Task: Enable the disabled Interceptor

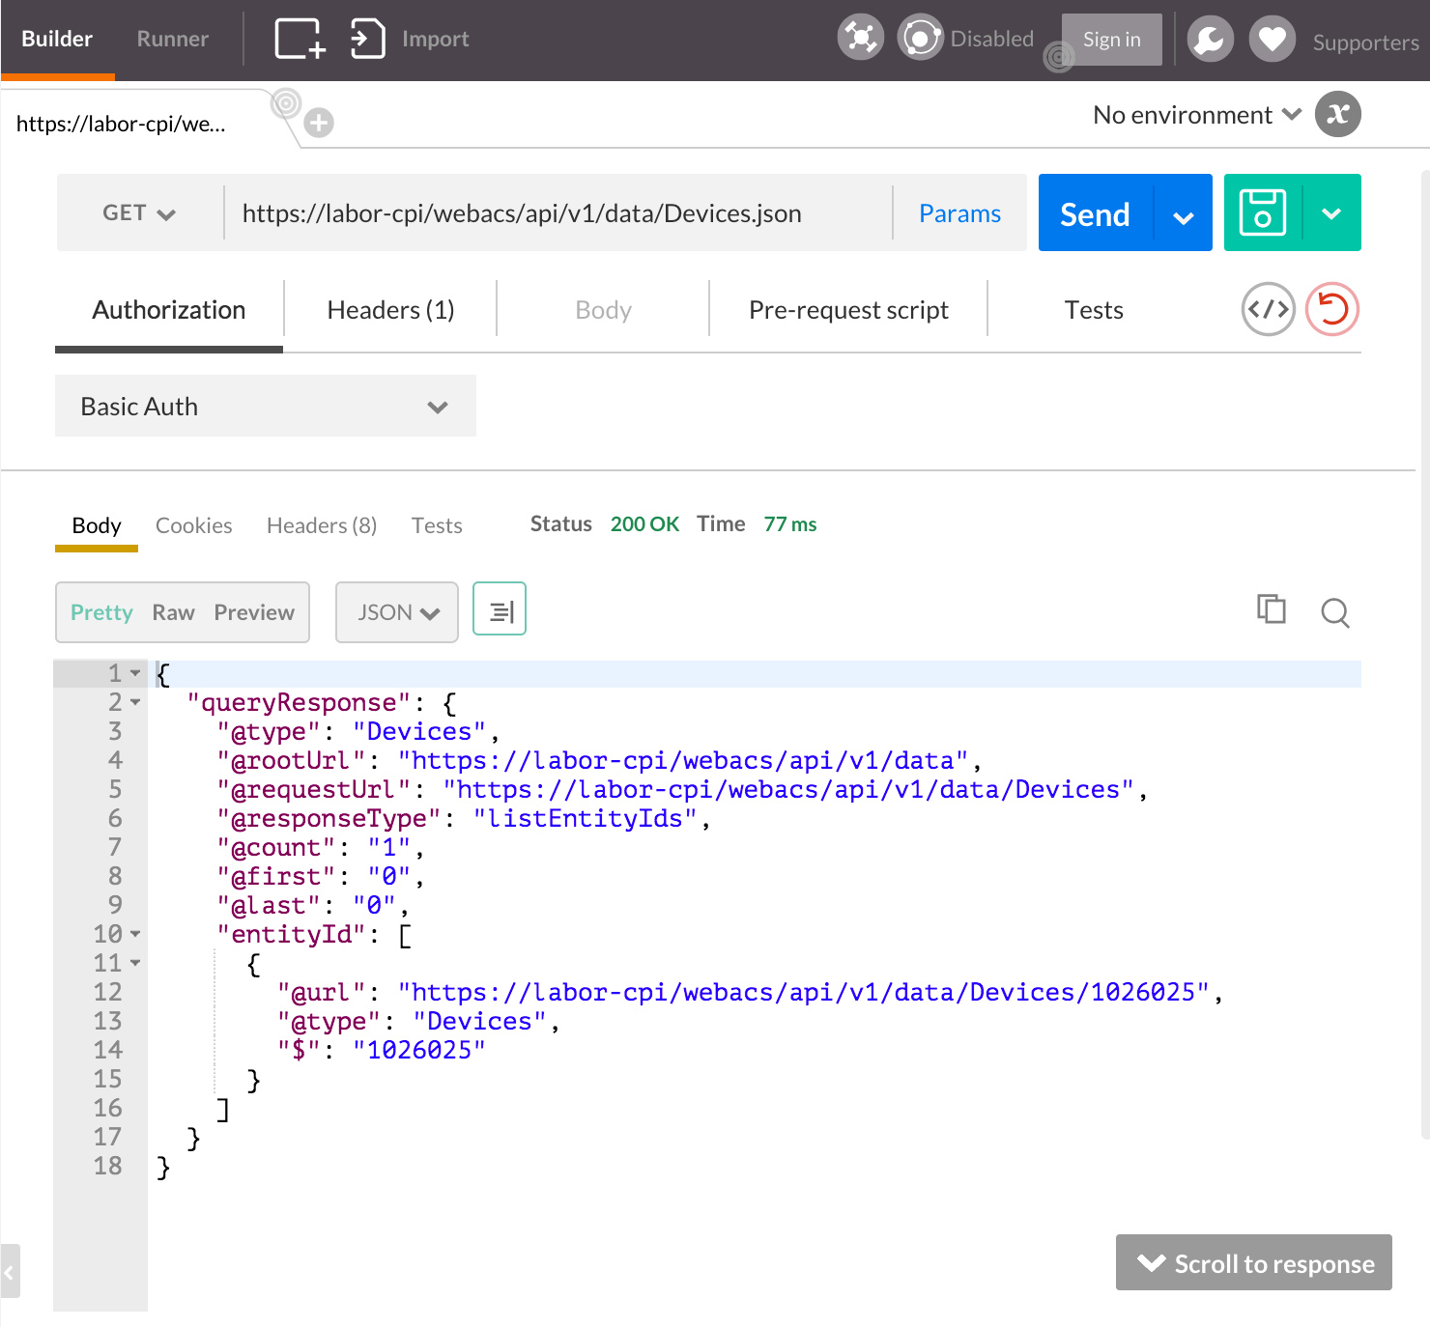Action: click(x=921, y=38)
